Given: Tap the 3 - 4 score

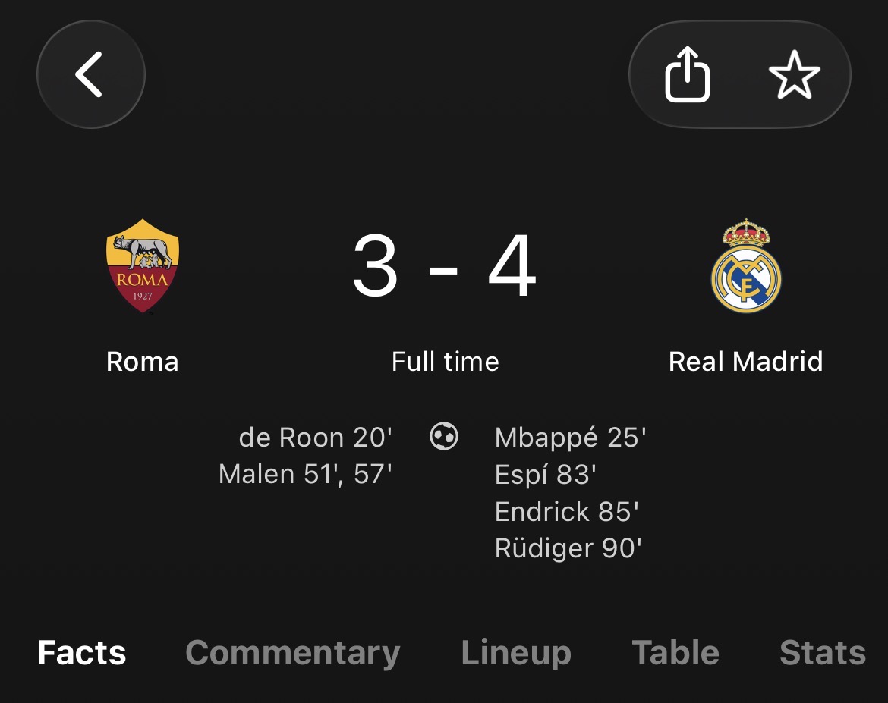Looking at the screenshot, I should point(445,265).
